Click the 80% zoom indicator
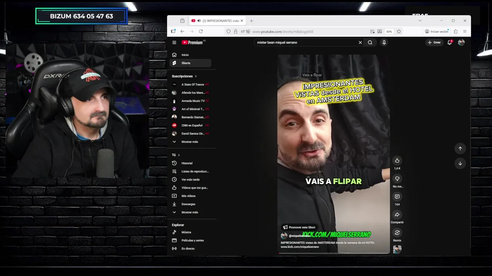Image resolution: width=492 pixels, height=276 pixels. [x=389, y=31]
